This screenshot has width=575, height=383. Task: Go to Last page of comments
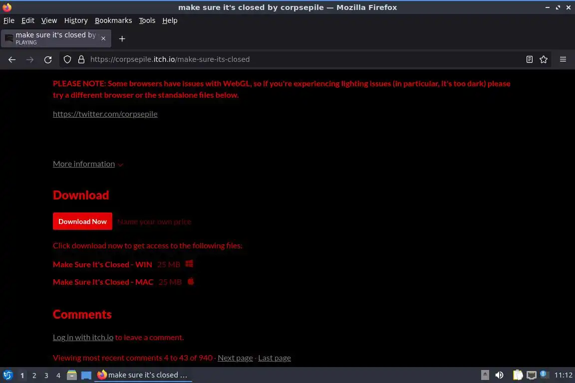[x=275, y=358]
